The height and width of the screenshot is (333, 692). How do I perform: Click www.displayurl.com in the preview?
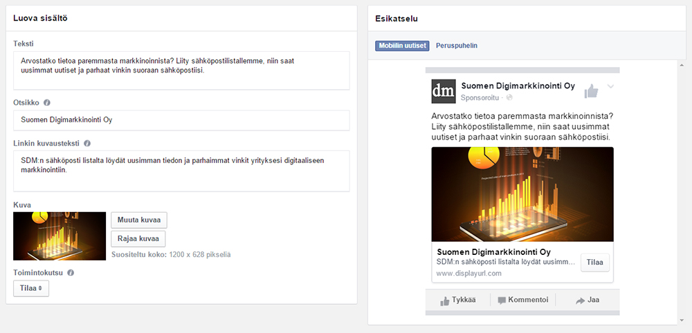click(x=469, y=273)
